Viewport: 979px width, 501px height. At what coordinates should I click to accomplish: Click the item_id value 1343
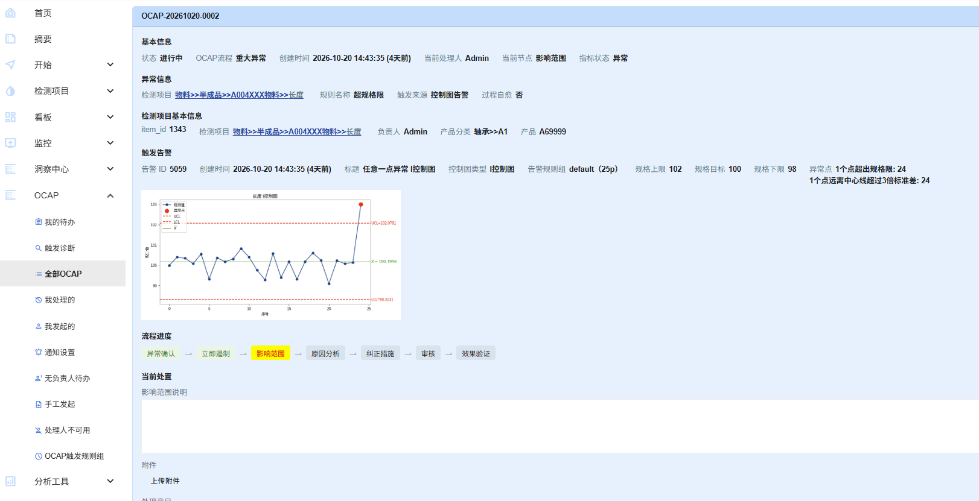(x=177, y=130)
